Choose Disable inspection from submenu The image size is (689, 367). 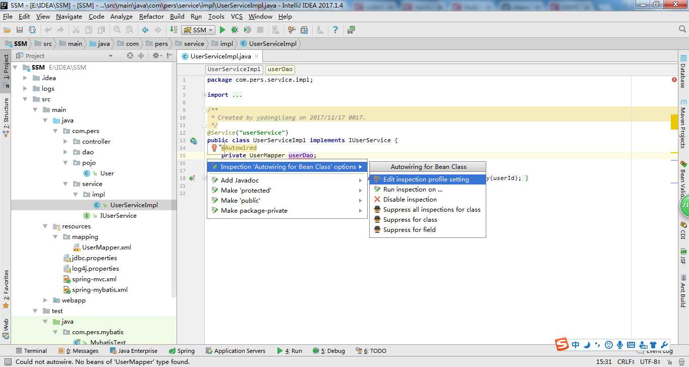pyautogui.click(x=410, y=200)
